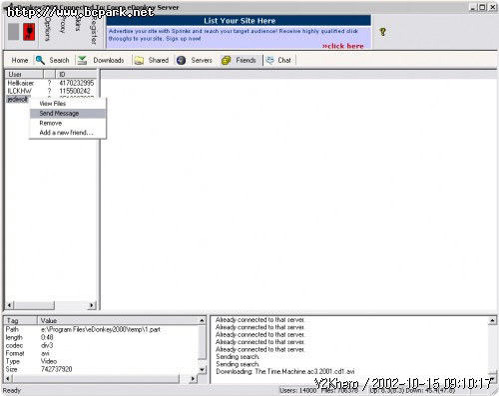Open the Options toolbar item
Viewport: 499px width, 396px height.
tap(47, 29)
